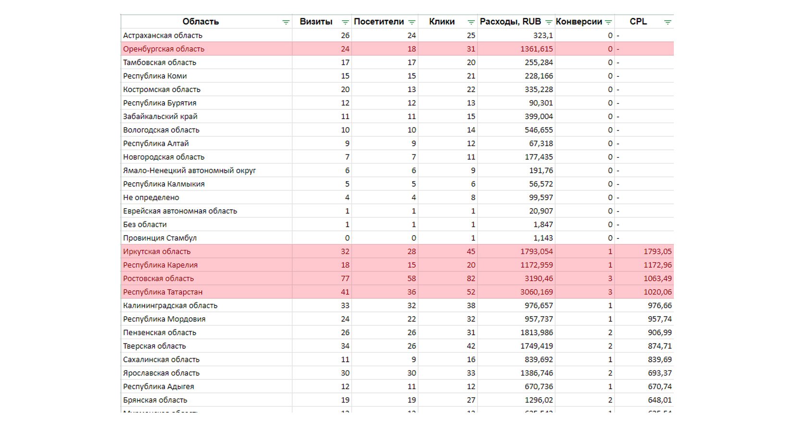The height and width of the screenshot is (426, 794).
Task: Select the CPL header label
Action: pos(638,22)
